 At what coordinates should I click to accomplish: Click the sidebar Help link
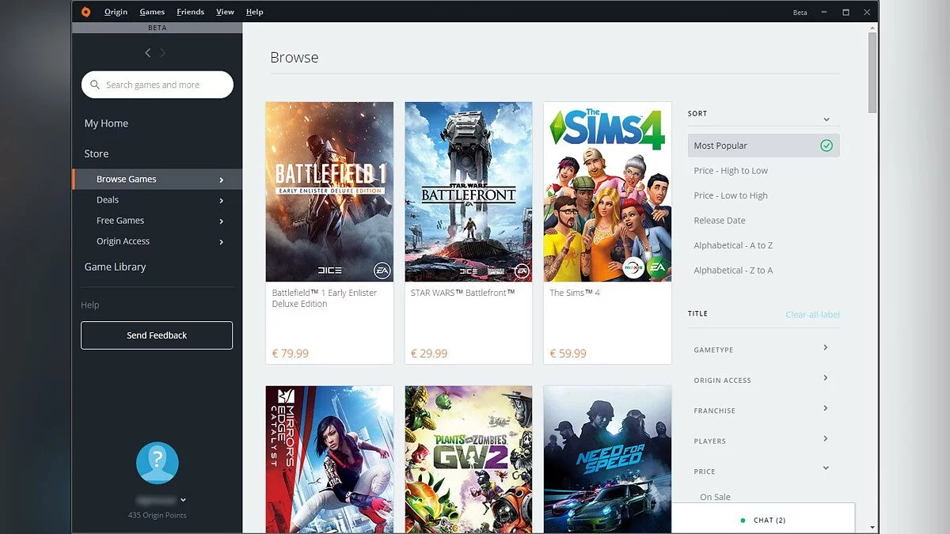(90, 305)
